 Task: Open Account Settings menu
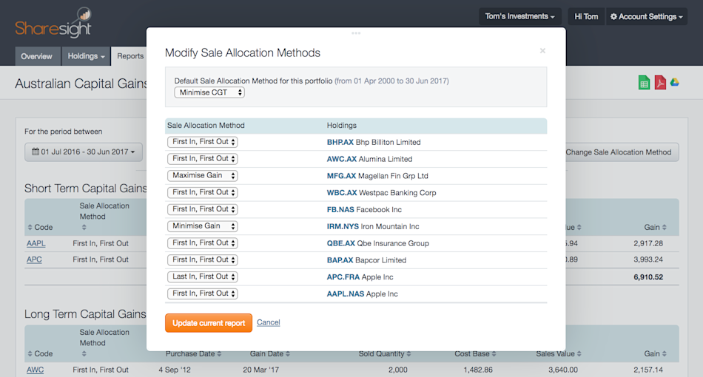click(647, 16)
